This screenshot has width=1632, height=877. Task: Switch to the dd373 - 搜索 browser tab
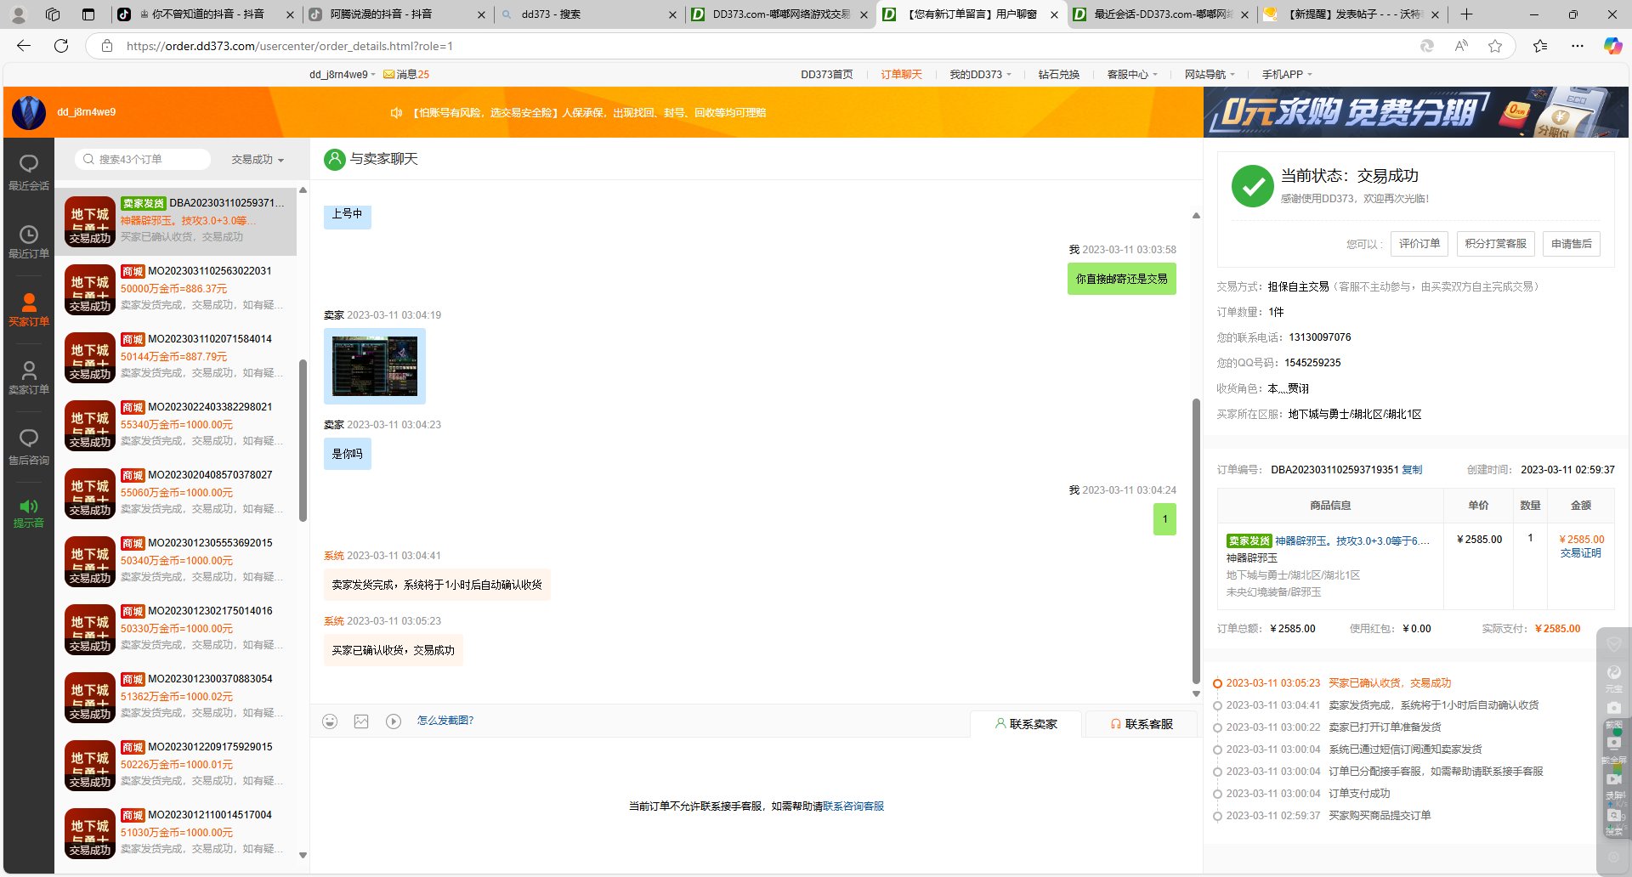pyautogui.click(x=586, y=14)
